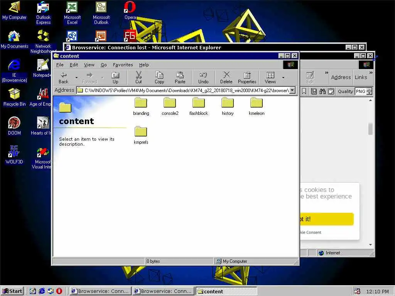This screenshot has width=395, height=296.
Task: Expand the Links bar in IE window
Action: tap(371, 73)
